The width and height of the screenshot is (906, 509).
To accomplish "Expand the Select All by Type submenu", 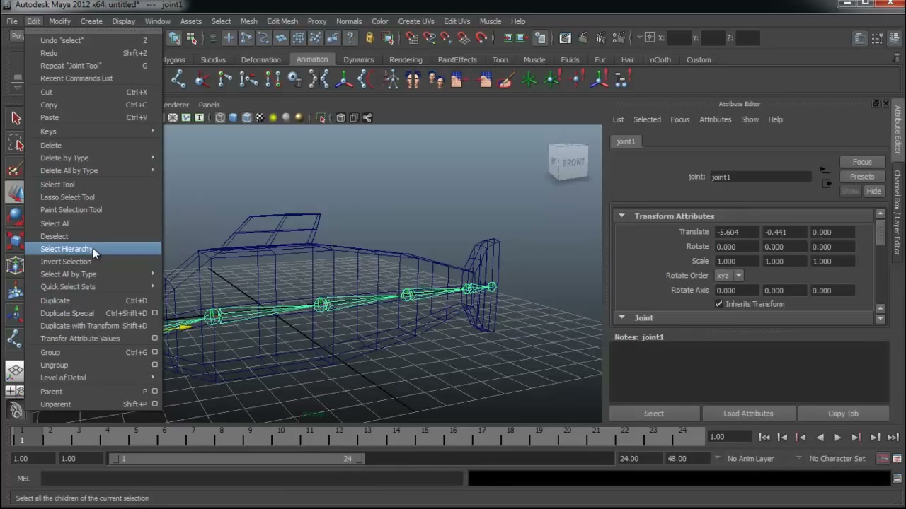I will click(x=93, y=274).
